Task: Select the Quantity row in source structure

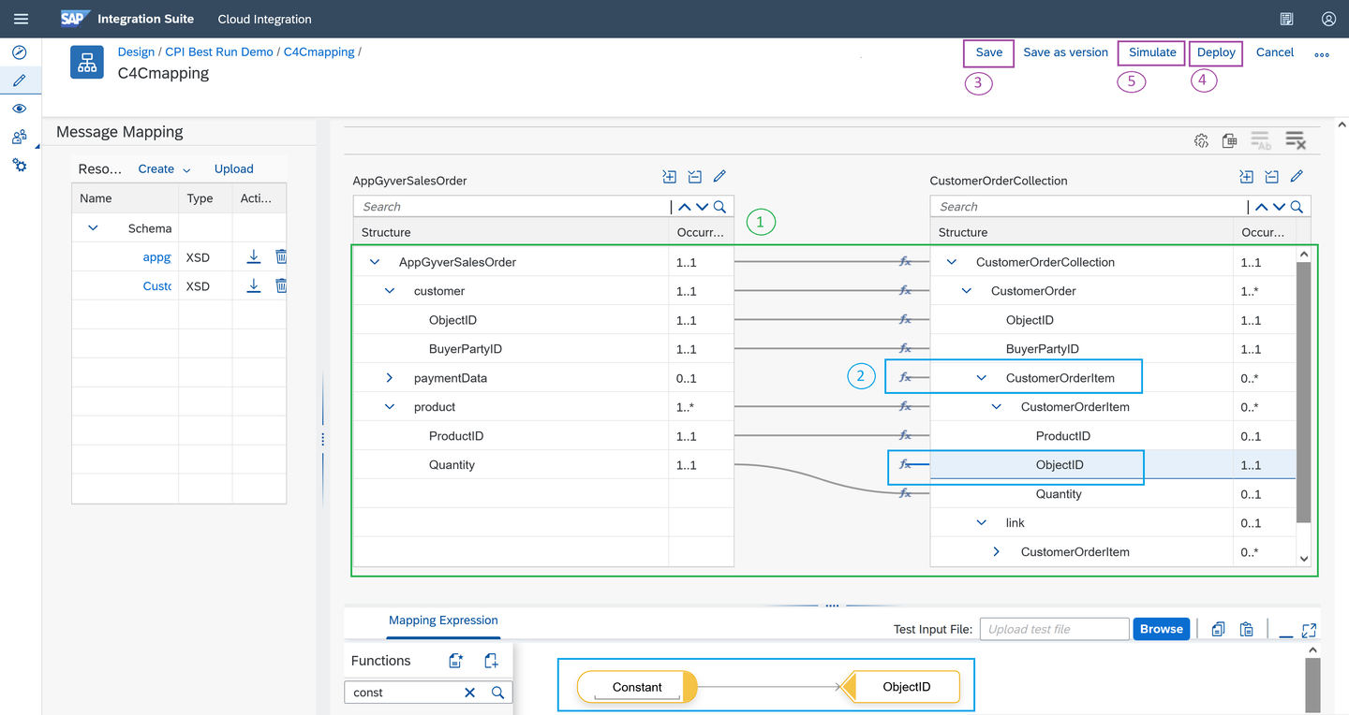Action: 543,465
